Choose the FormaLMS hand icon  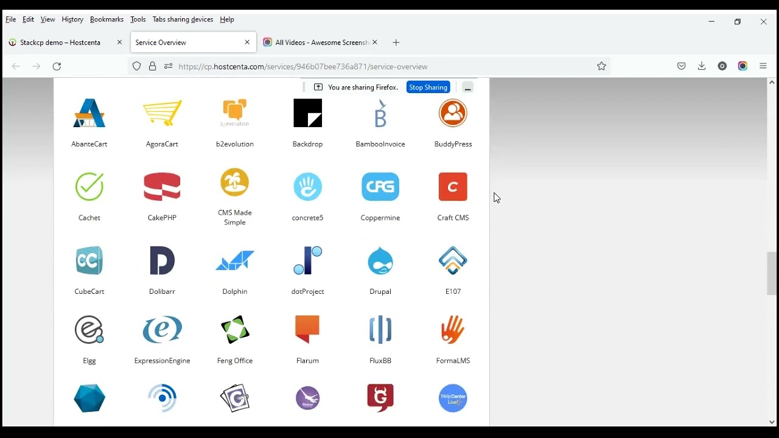point(453,330)
